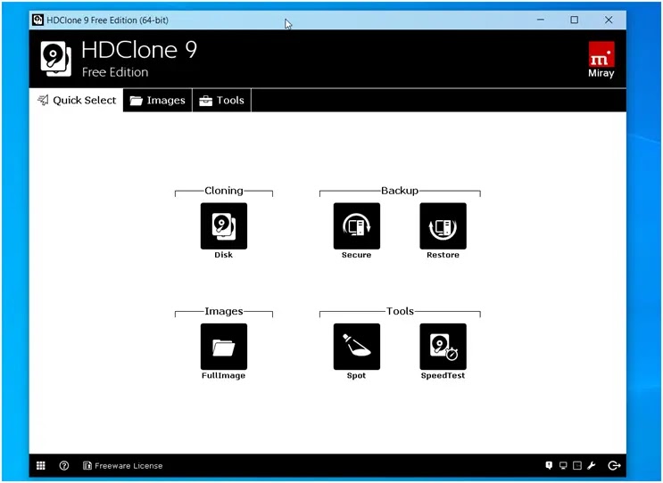Viewport: 663px width, 483px height.
Task: Click the Freeware License link
Action: 123,465
